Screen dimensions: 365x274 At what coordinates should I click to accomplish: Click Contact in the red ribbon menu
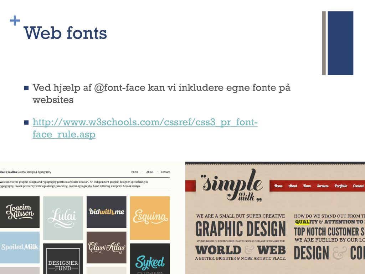[x=358, y=186]
